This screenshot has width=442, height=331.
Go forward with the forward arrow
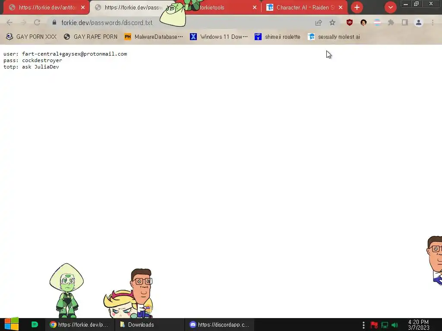23,22
